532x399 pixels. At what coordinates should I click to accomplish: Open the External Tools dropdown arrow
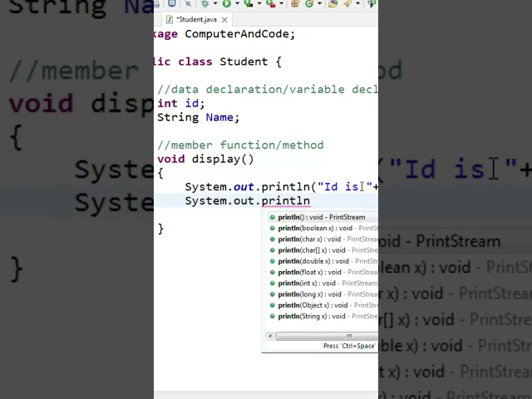(x=281, y=3)
